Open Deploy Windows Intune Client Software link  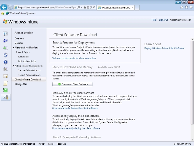(x=164, y=48)
